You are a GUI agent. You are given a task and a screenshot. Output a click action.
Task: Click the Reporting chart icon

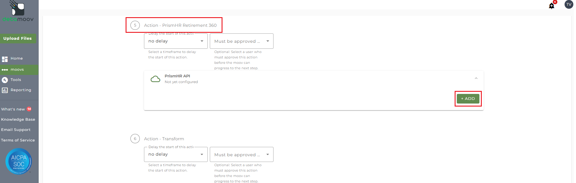[5, 90]
